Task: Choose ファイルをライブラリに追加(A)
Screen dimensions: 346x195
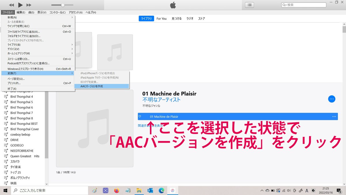Action: click(x=38, y=32)
